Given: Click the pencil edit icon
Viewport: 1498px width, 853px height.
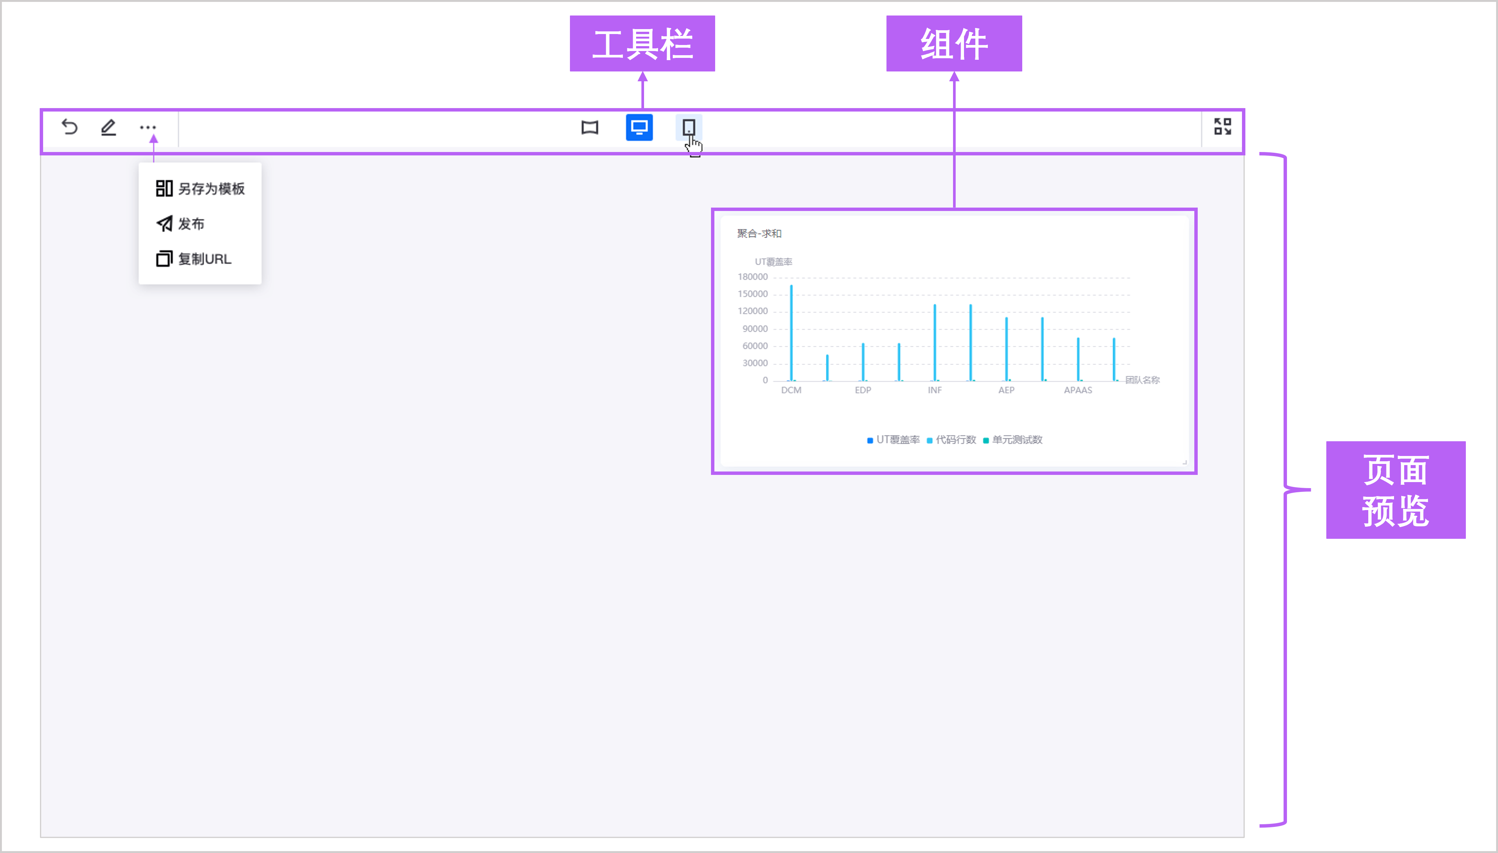Looking at the screenshot, I should click(109, 127).
